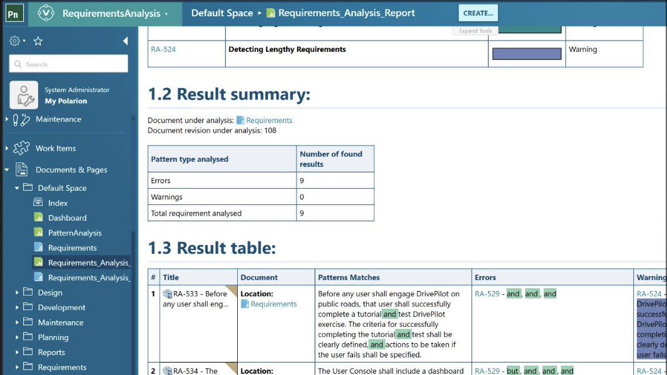Image resolution: width=667 pixels, height=375 pixels.
Task: Click the Reports folder icon
Action: pyautogui.click(x=28, y=351)
